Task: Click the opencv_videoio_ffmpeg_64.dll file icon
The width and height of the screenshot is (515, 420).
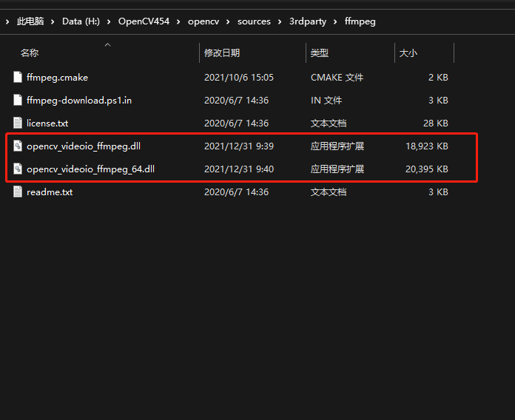Action: coord(18,169)
